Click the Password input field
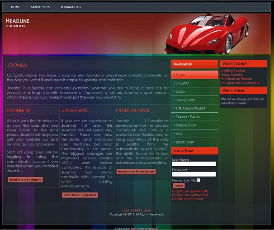 (x=194, y=174)
